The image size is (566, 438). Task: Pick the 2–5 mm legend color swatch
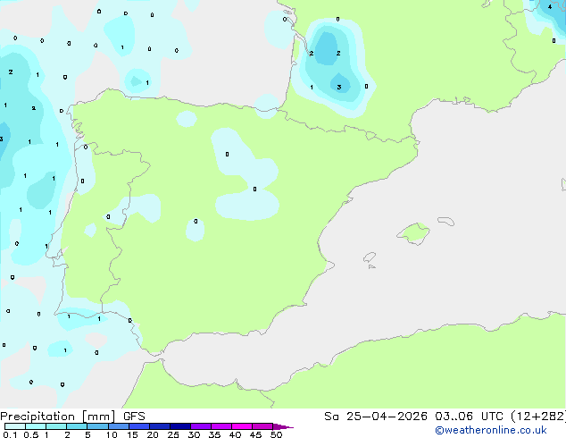(77, 426)
